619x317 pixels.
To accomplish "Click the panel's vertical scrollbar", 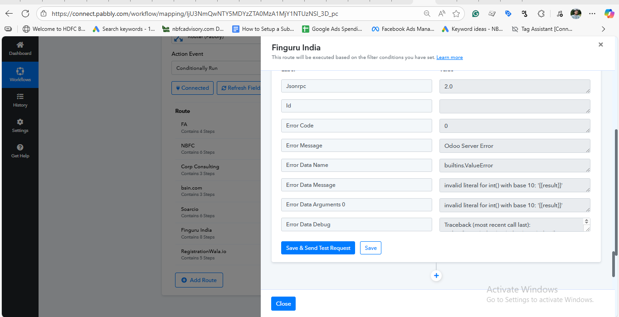I will click(x=614, y=262).
